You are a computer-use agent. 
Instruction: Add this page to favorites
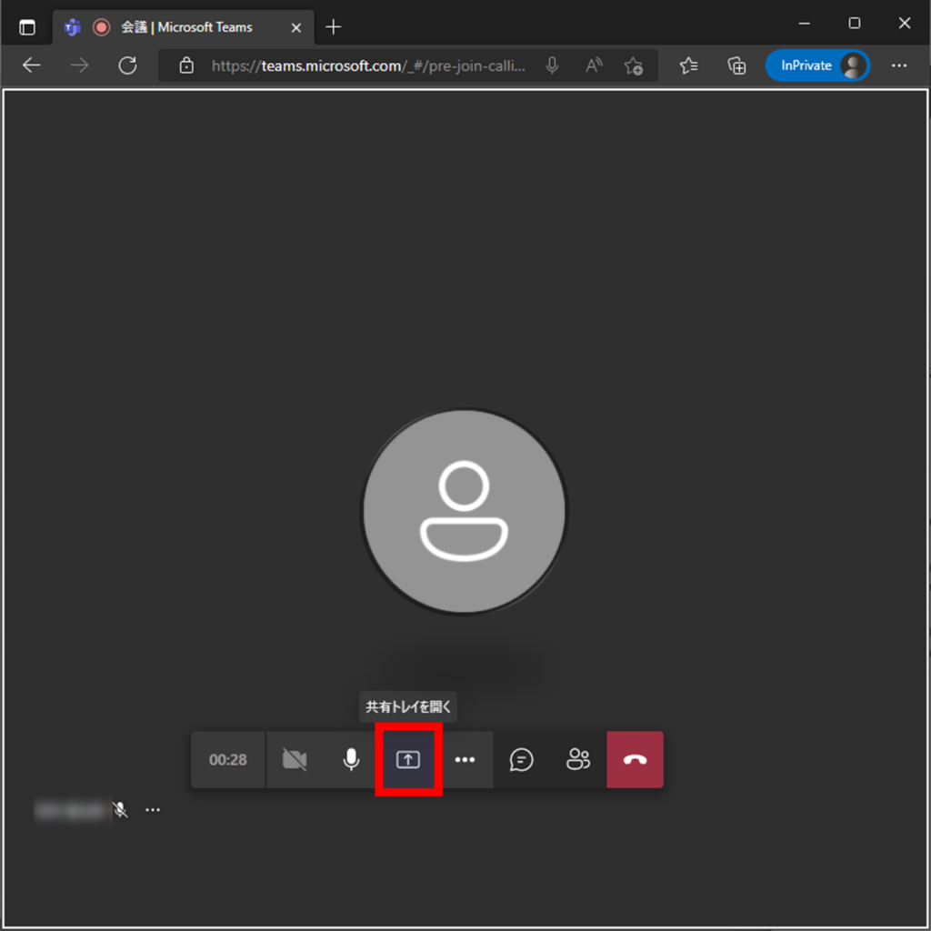[x=634, y=65]
